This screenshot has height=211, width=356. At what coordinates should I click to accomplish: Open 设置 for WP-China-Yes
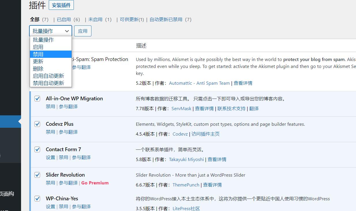[x=50, y=207]
